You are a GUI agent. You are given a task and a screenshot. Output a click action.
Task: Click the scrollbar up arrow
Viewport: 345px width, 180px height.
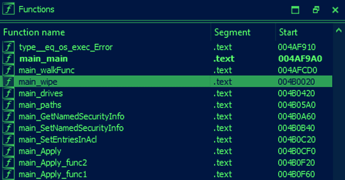339,31
